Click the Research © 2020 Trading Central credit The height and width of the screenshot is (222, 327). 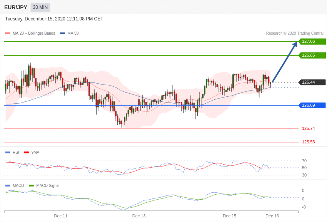click(x=295, y=33)
